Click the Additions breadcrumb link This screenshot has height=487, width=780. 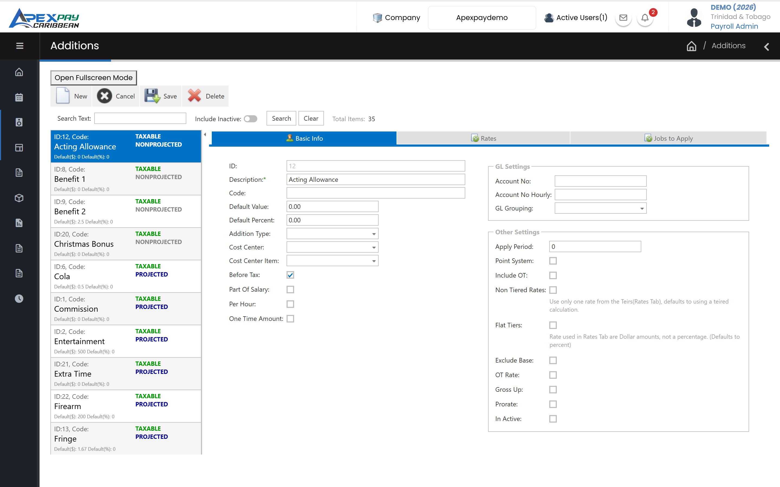click(729, 46)
